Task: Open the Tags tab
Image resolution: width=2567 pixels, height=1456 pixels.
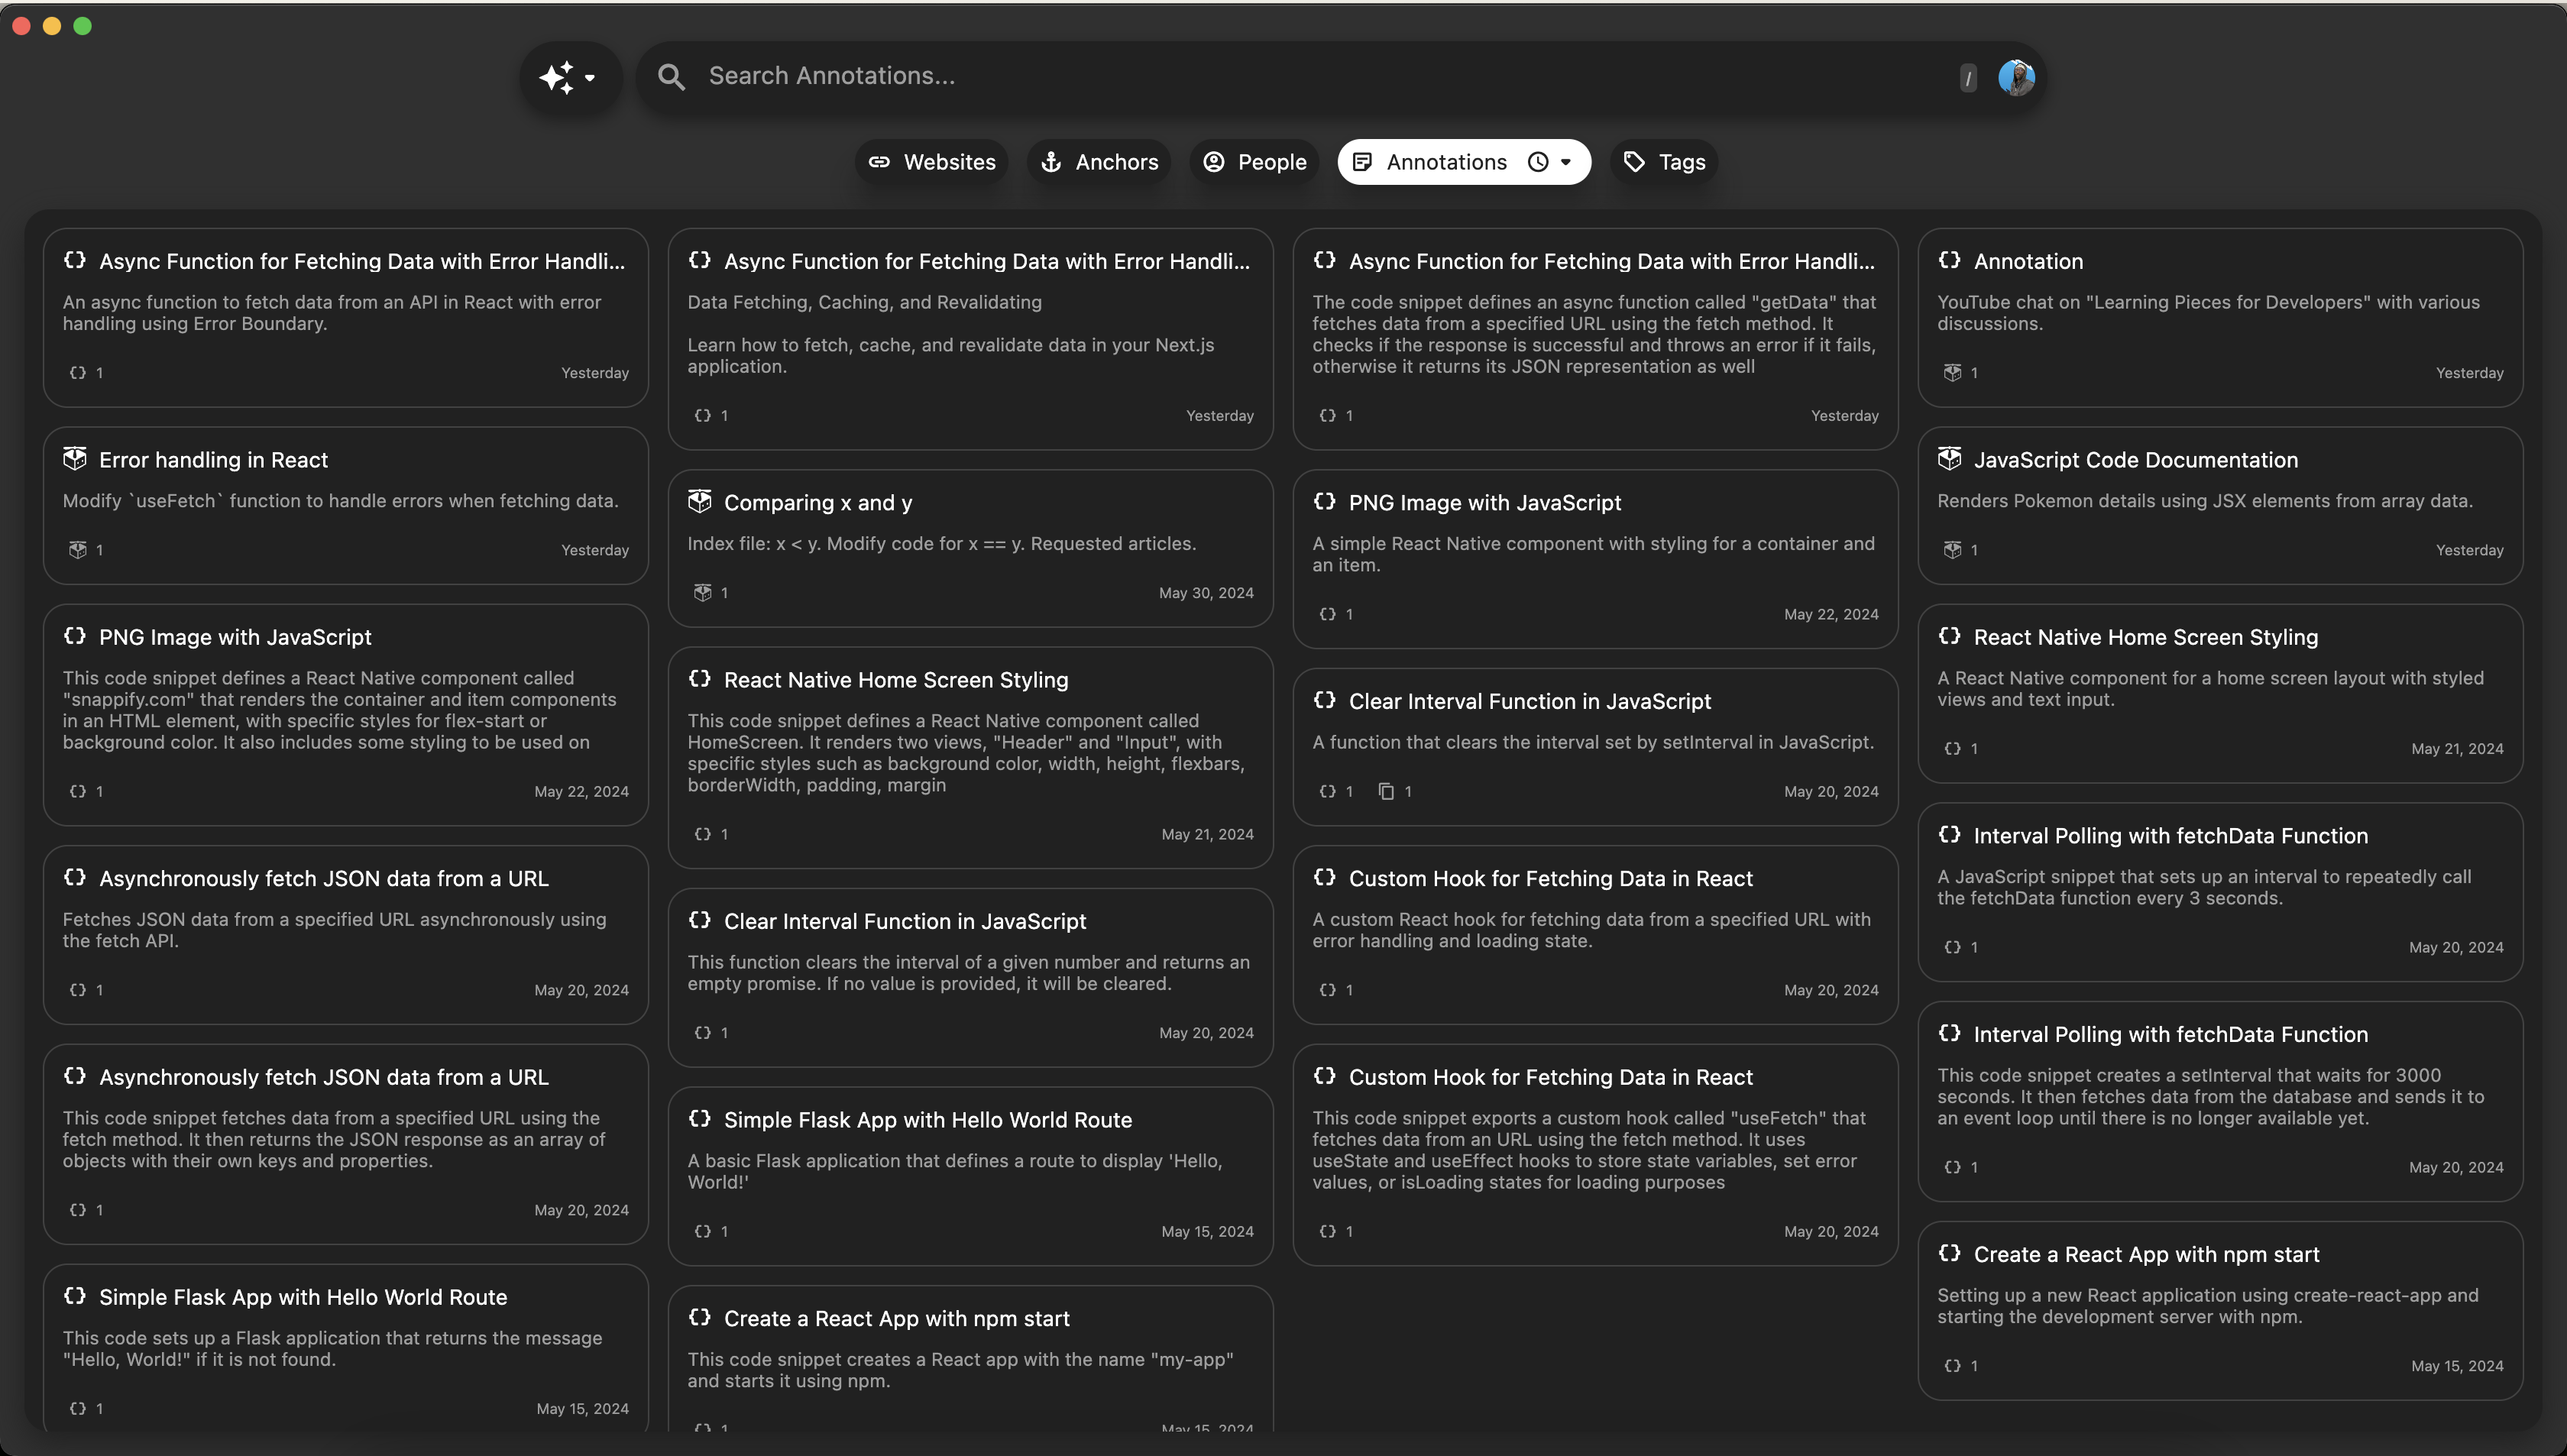Action: pos(1664,162)
